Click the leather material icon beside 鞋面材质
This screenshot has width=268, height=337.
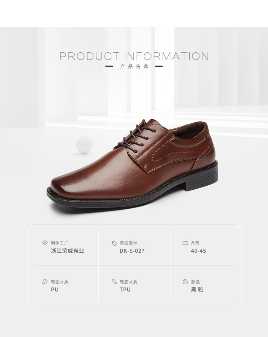tap(45, 282)
